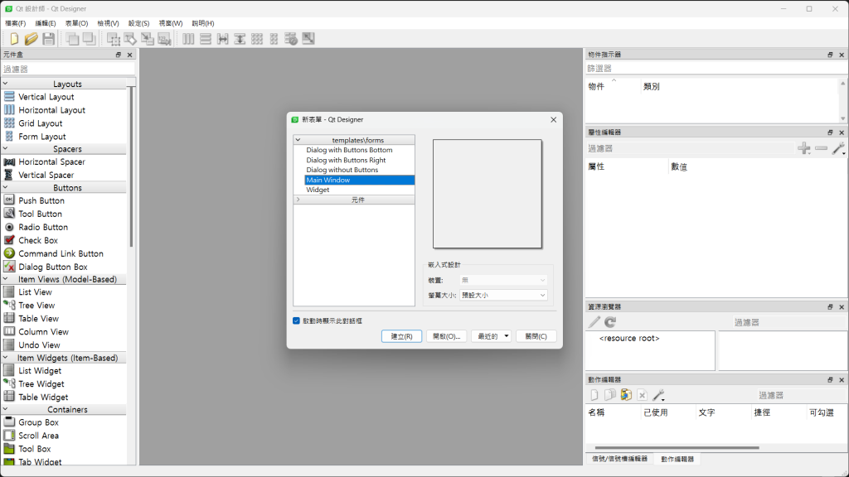Image resolution: width=849 pixels, height=477 pixels.
Task: Click the Horizontal Splitter layout icon
Action: (x=222, y=38)
